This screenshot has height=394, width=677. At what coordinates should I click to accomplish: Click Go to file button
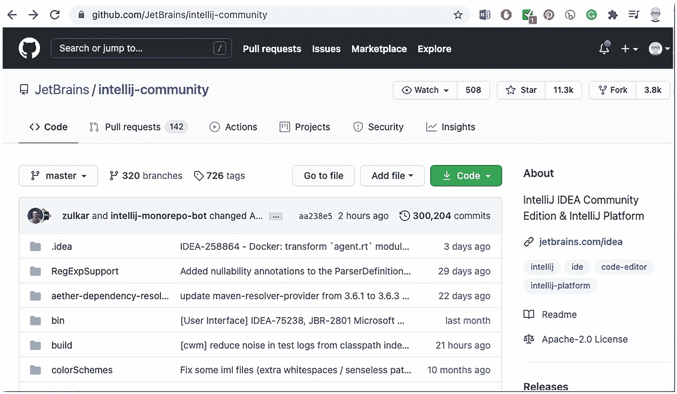[x=323, y=176]
